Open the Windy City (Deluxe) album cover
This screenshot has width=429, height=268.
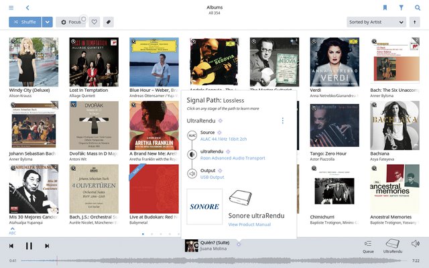[x=34, y=62]
